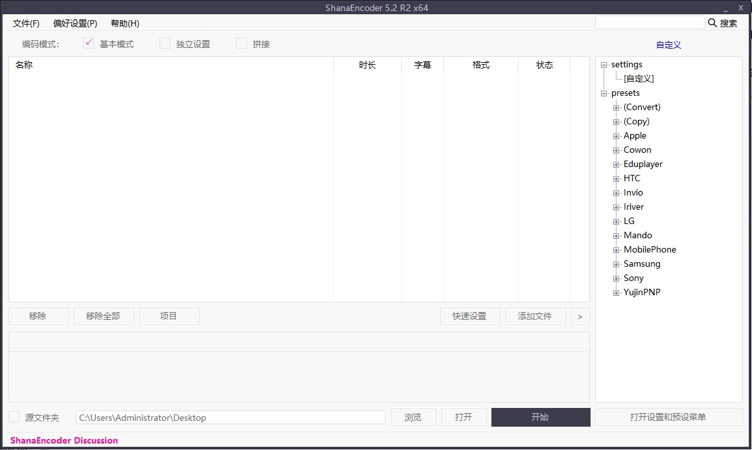Expand the (Convert) preset group
752x450 pixels.
pyautogui.click(x=616, y=107)
